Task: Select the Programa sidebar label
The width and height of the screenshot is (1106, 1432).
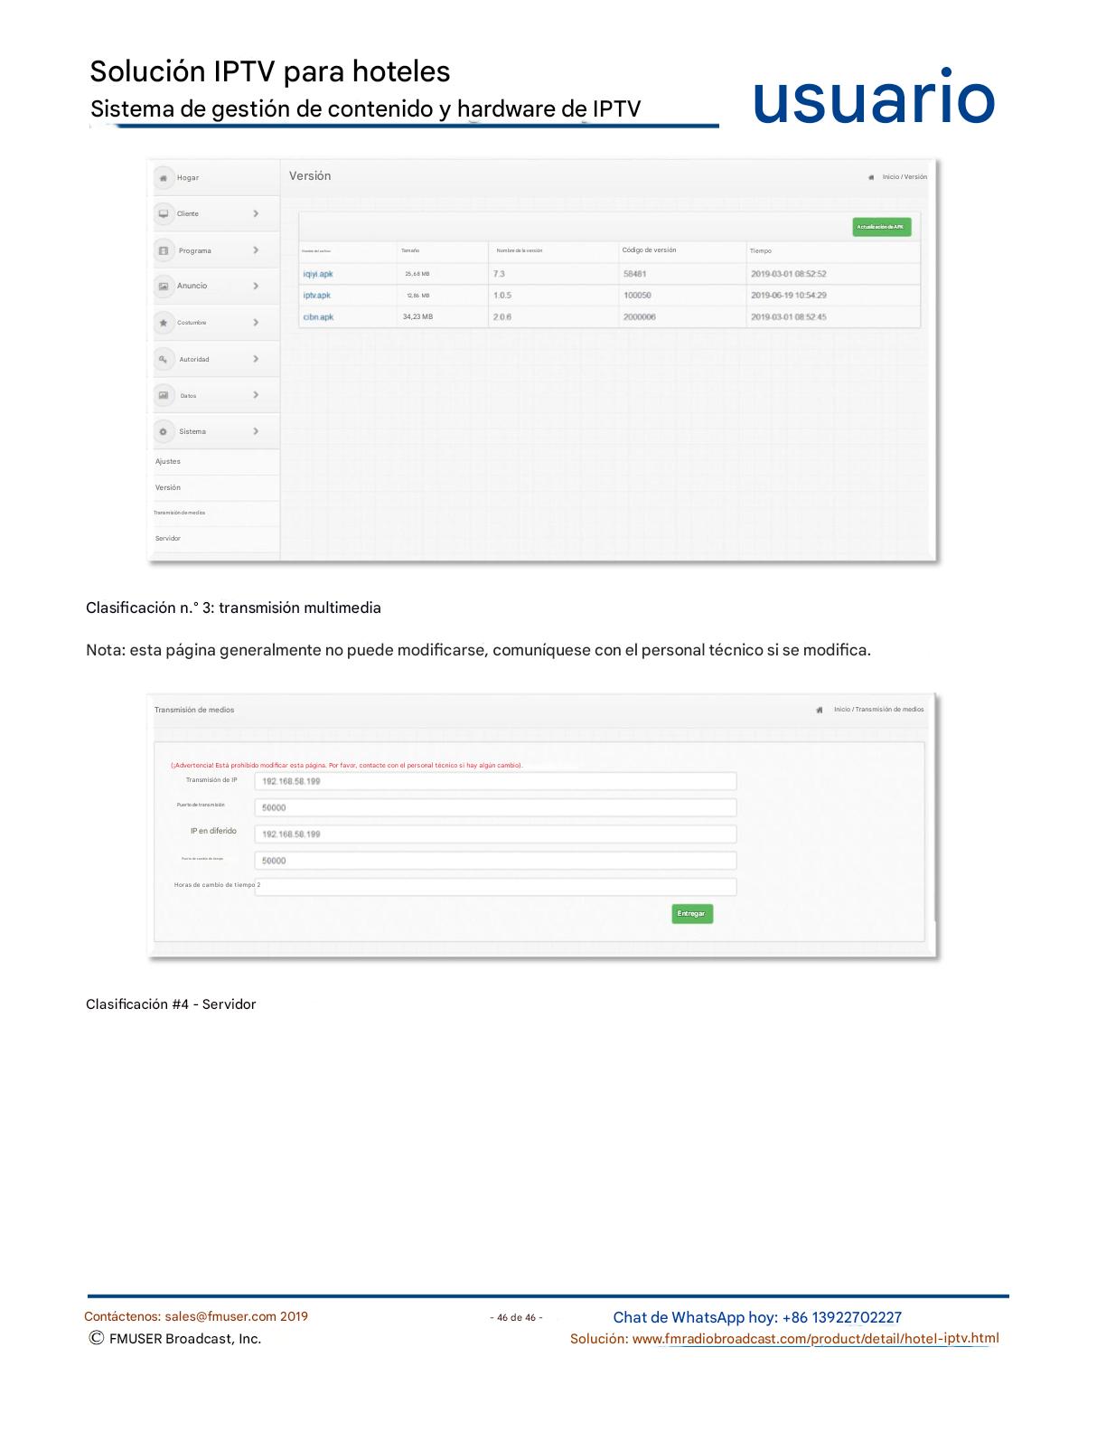Action: [x=195, y=250]
